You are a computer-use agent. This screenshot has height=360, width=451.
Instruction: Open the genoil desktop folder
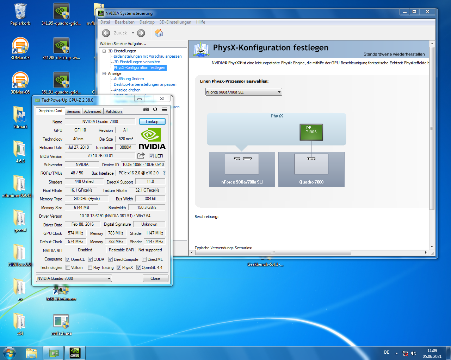coord(20,221)
